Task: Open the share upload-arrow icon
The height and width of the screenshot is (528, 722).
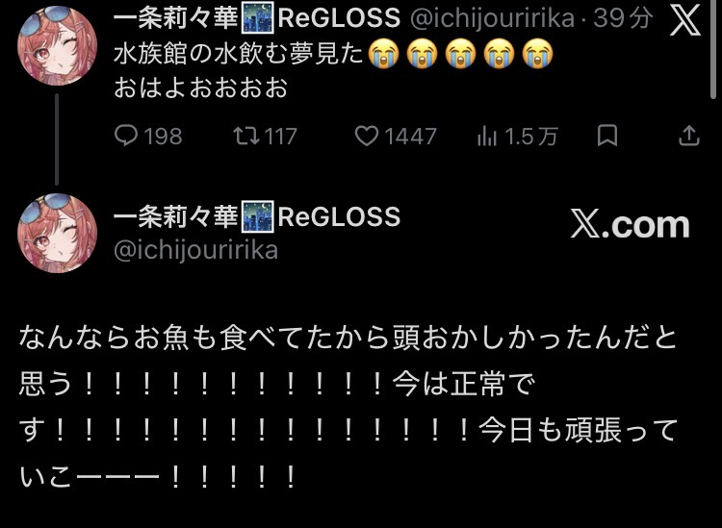Action: pyautogui.click(x=689, y=136)
